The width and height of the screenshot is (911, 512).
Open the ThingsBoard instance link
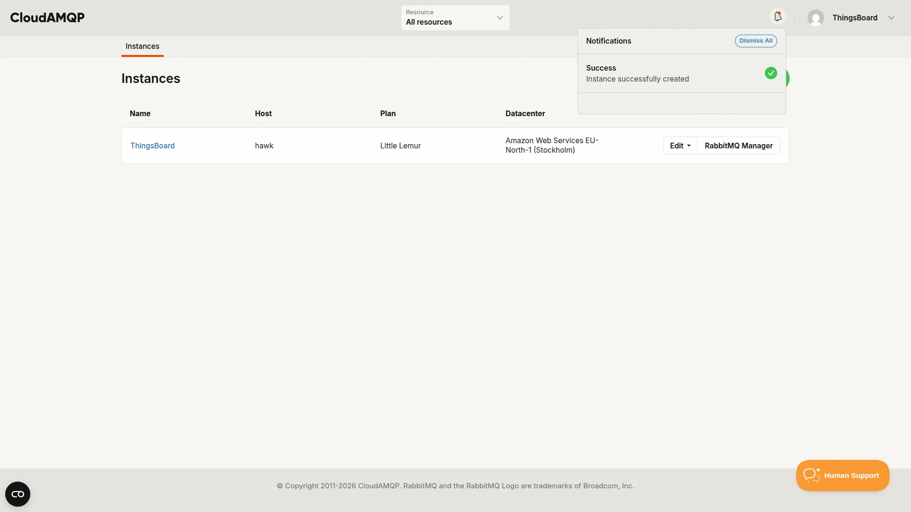click(x=152, y=146)
